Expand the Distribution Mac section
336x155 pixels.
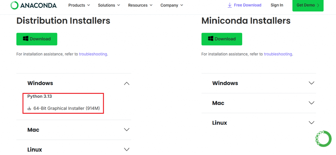(x=74, y=130)
